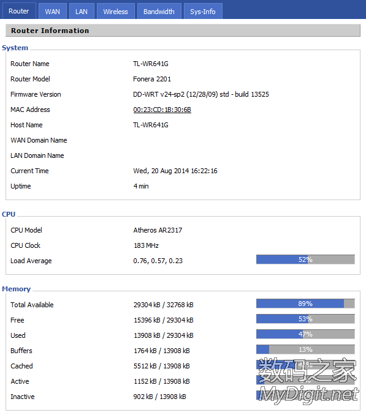
Task: Switch to the LAN tab
Action: tap(82, 12)
